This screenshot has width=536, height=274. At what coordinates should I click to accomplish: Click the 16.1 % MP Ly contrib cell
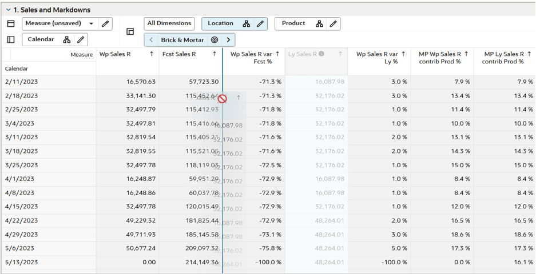[505, 263]
